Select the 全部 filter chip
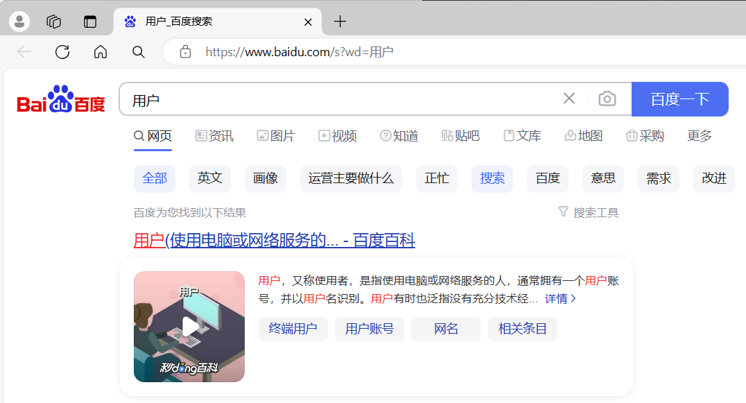The height and width of the screenshot is (403, 746). (155, 178)
